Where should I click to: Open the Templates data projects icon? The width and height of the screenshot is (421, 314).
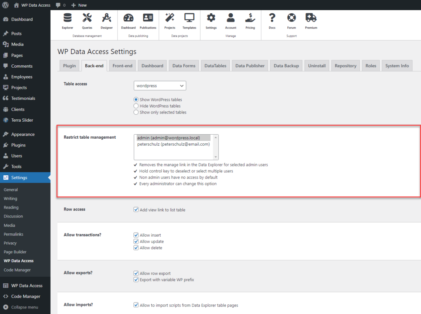tap(189, 21)
